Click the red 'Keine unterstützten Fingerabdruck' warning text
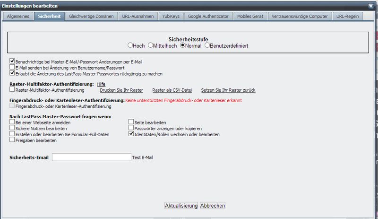 tap(183, 100)
